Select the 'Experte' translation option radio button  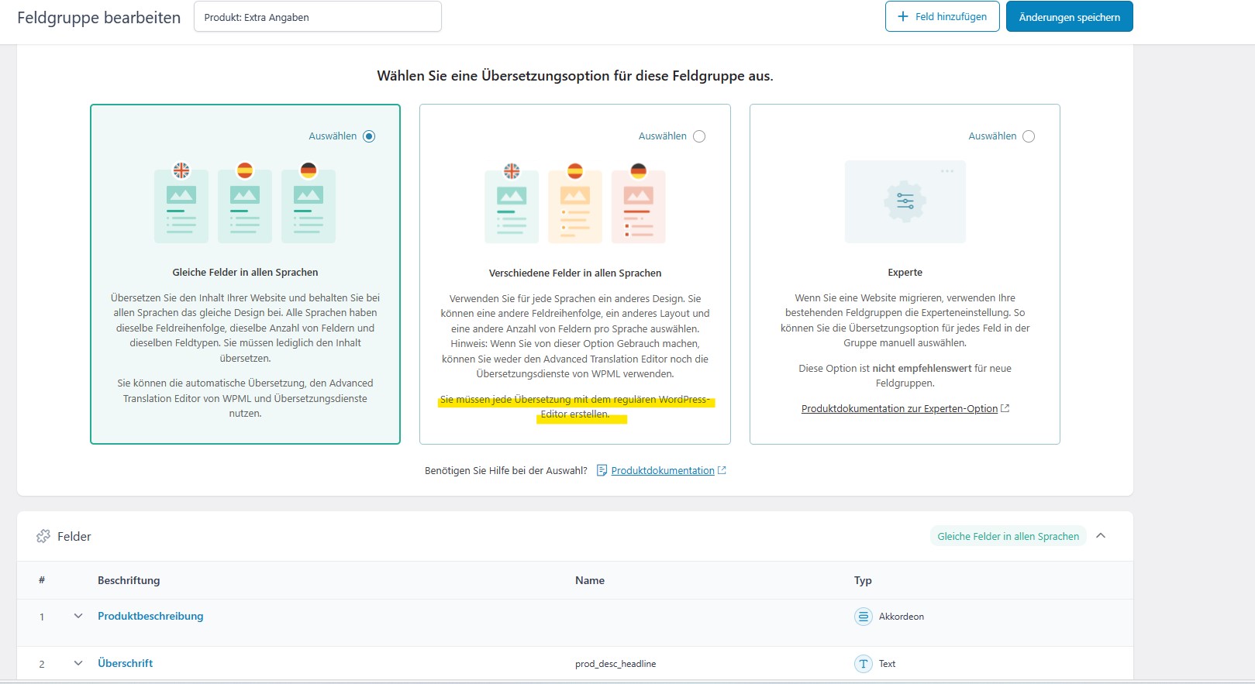(1029, 136)
